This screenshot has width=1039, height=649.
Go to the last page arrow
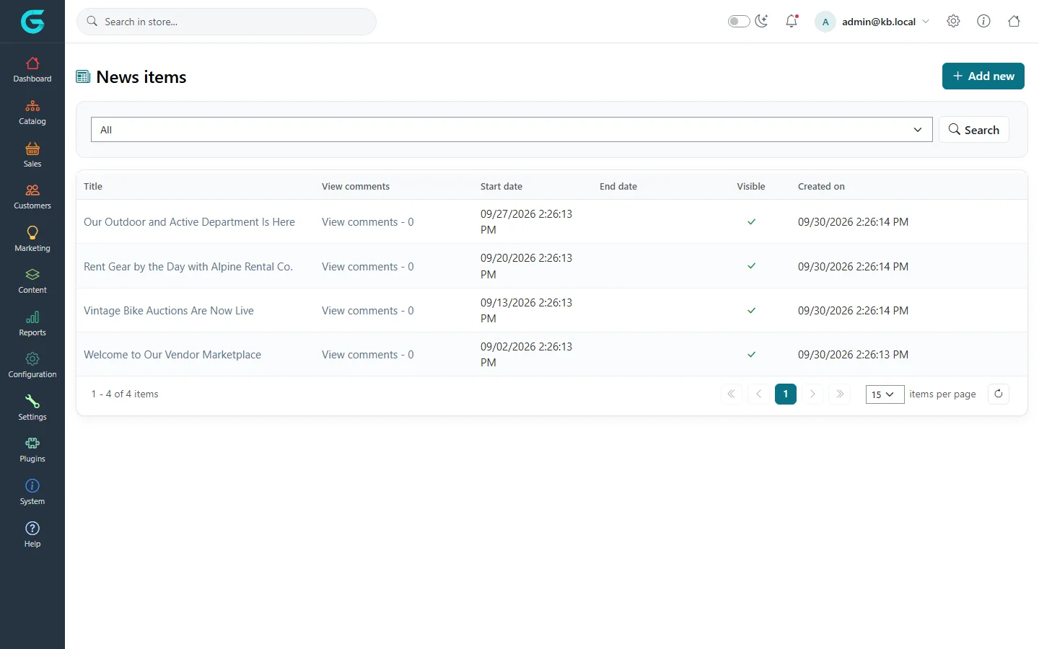click(840, 394)
